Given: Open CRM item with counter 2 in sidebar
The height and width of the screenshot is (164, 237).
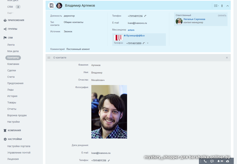Looking at the screenshot, I should point(14,7).
